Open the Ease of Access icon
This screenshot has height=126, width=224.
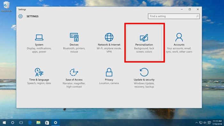click(x=74, y=72)
